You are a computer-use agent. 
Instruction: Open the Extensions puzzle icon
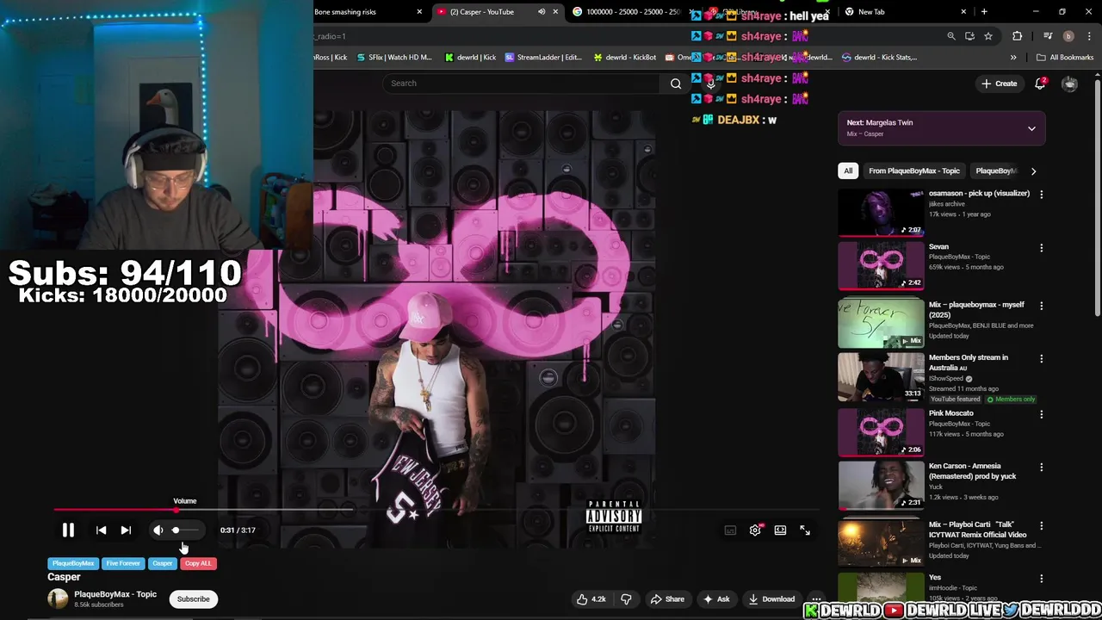click(1018, 36)
